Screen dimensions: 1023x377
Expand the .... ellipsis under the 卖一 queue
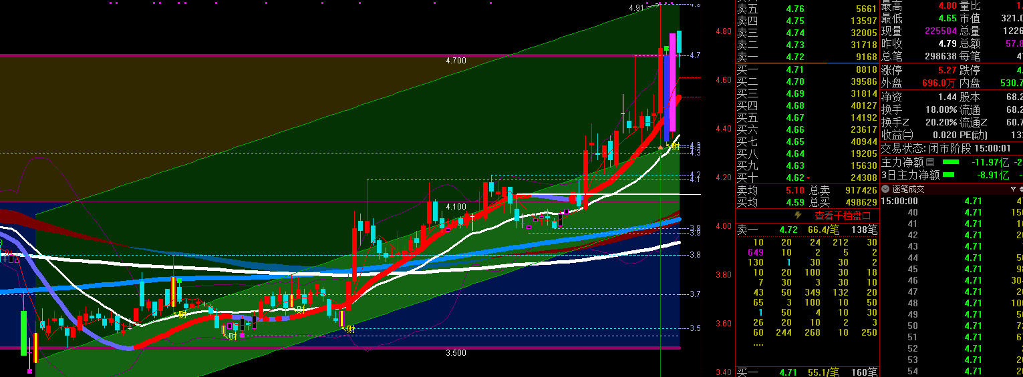(758, 344)
